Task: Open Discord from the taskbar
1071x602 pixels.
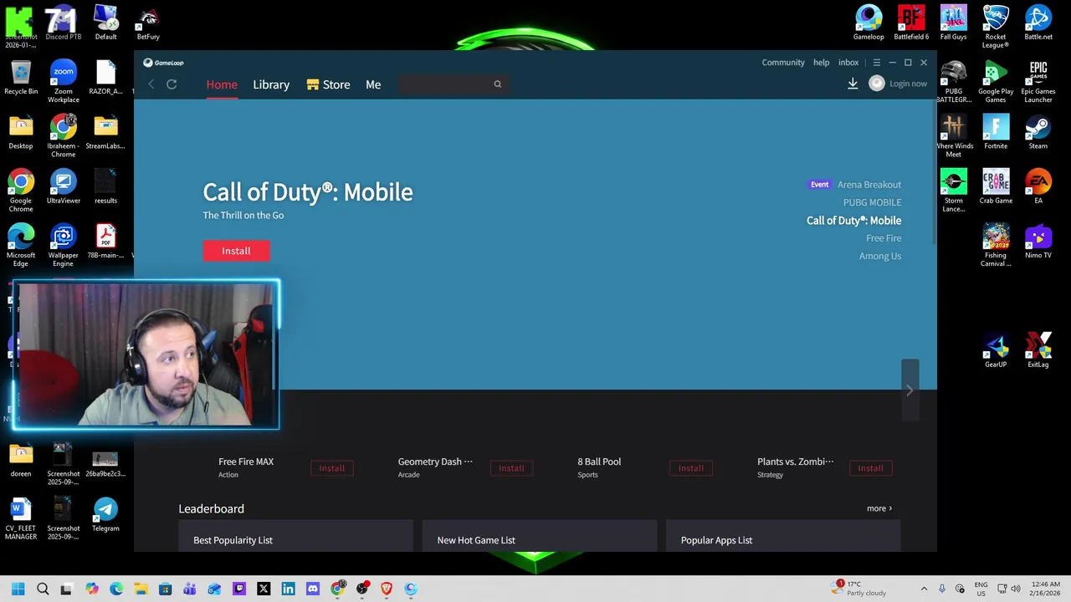Action: [x=312, y=589]
